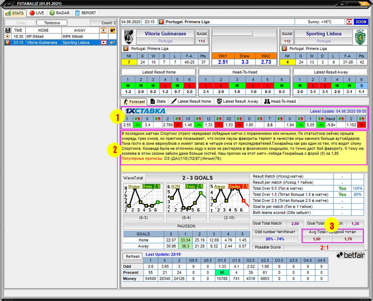373x301 pixels.
Task: Click the Portugal league icon in match list
Action: (x=7, y=43)
